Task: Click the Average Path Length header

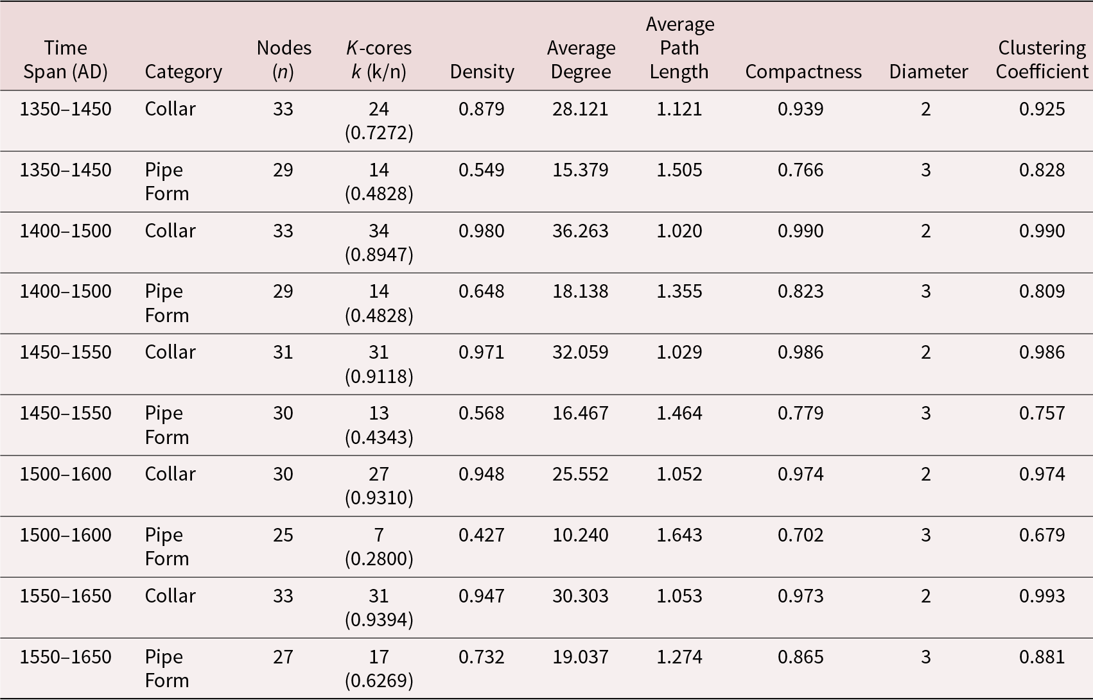Action: [679, 48]
